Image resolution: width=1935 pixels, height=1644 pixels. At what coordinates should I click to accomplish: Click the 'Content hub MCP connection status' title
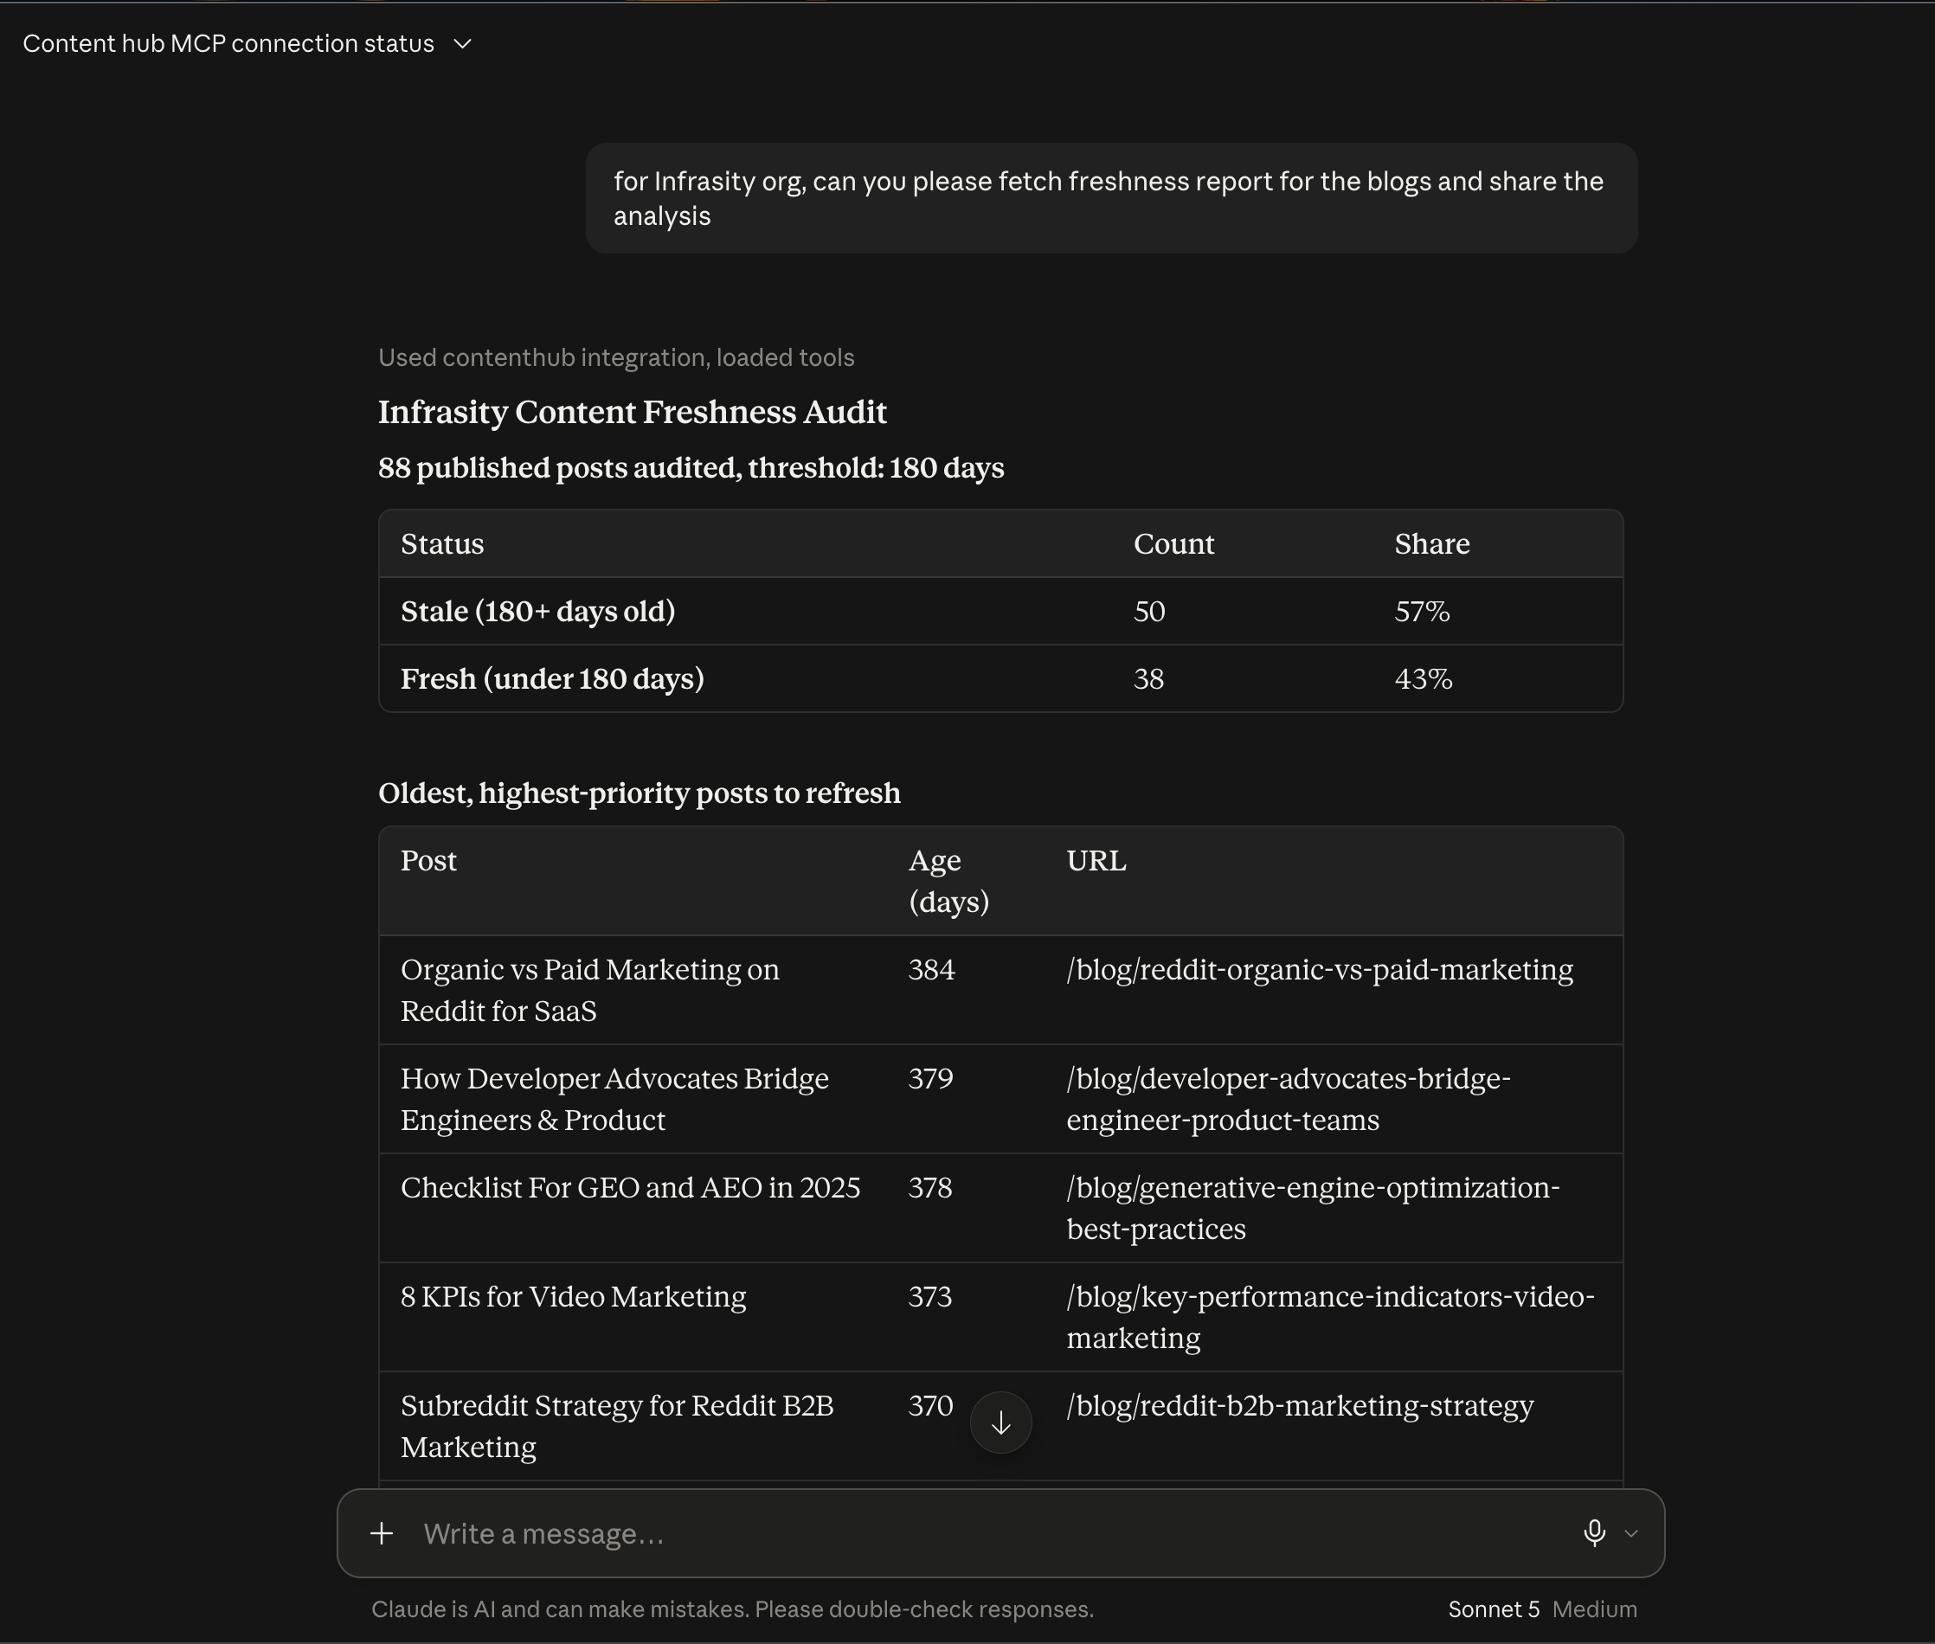(x=228, y=44)
